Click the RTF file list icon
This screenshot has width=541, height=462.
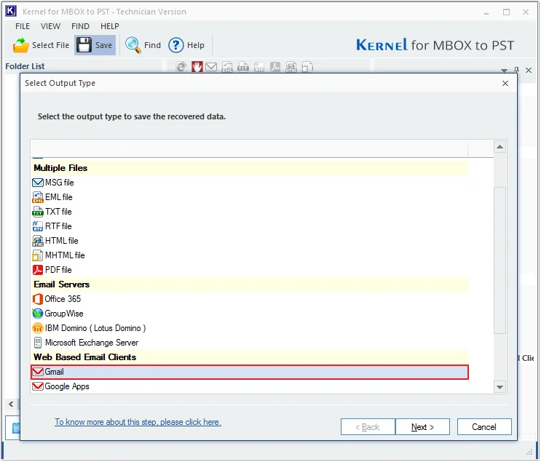coord(38,226)
